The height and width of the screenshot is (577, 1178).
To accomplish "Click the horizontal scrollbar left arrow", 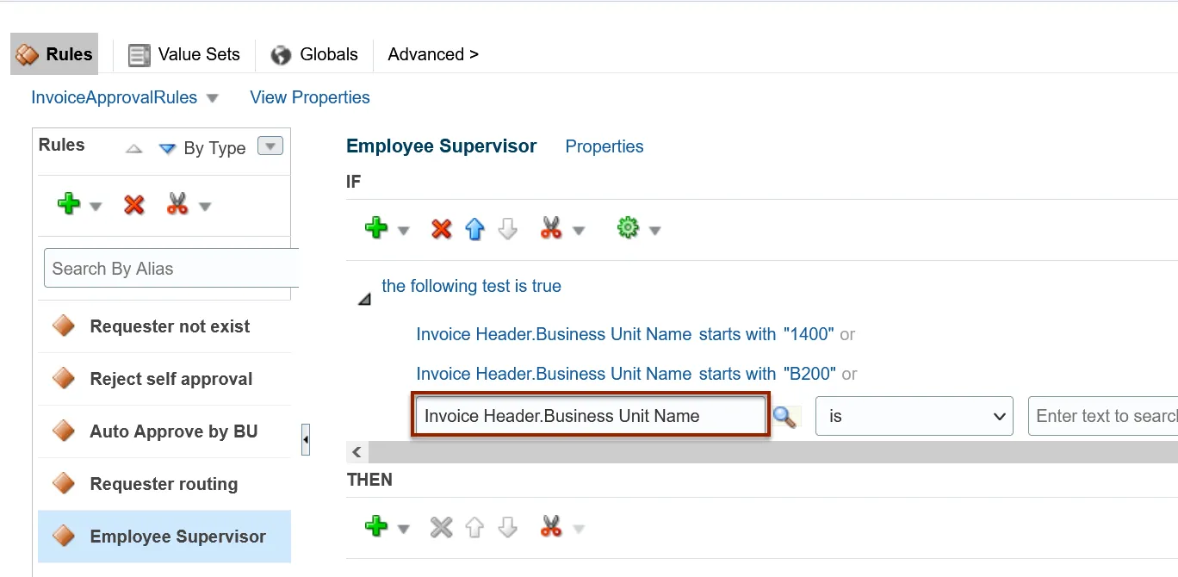I will click(x=357, y=452).
